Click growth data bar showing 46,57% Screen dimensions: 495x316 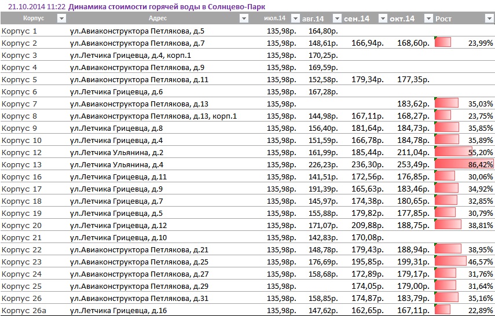tap(450, 261)
